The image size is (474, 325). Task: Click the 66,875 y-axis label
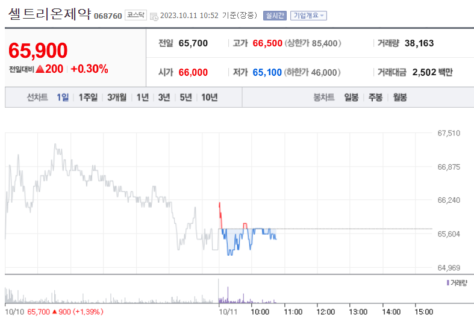(449, 167)
